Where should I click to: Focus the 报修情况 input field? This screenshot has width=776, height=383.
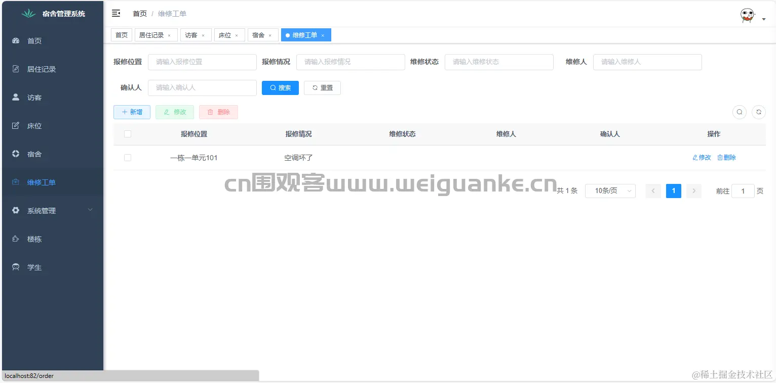(x=351, y=62)
